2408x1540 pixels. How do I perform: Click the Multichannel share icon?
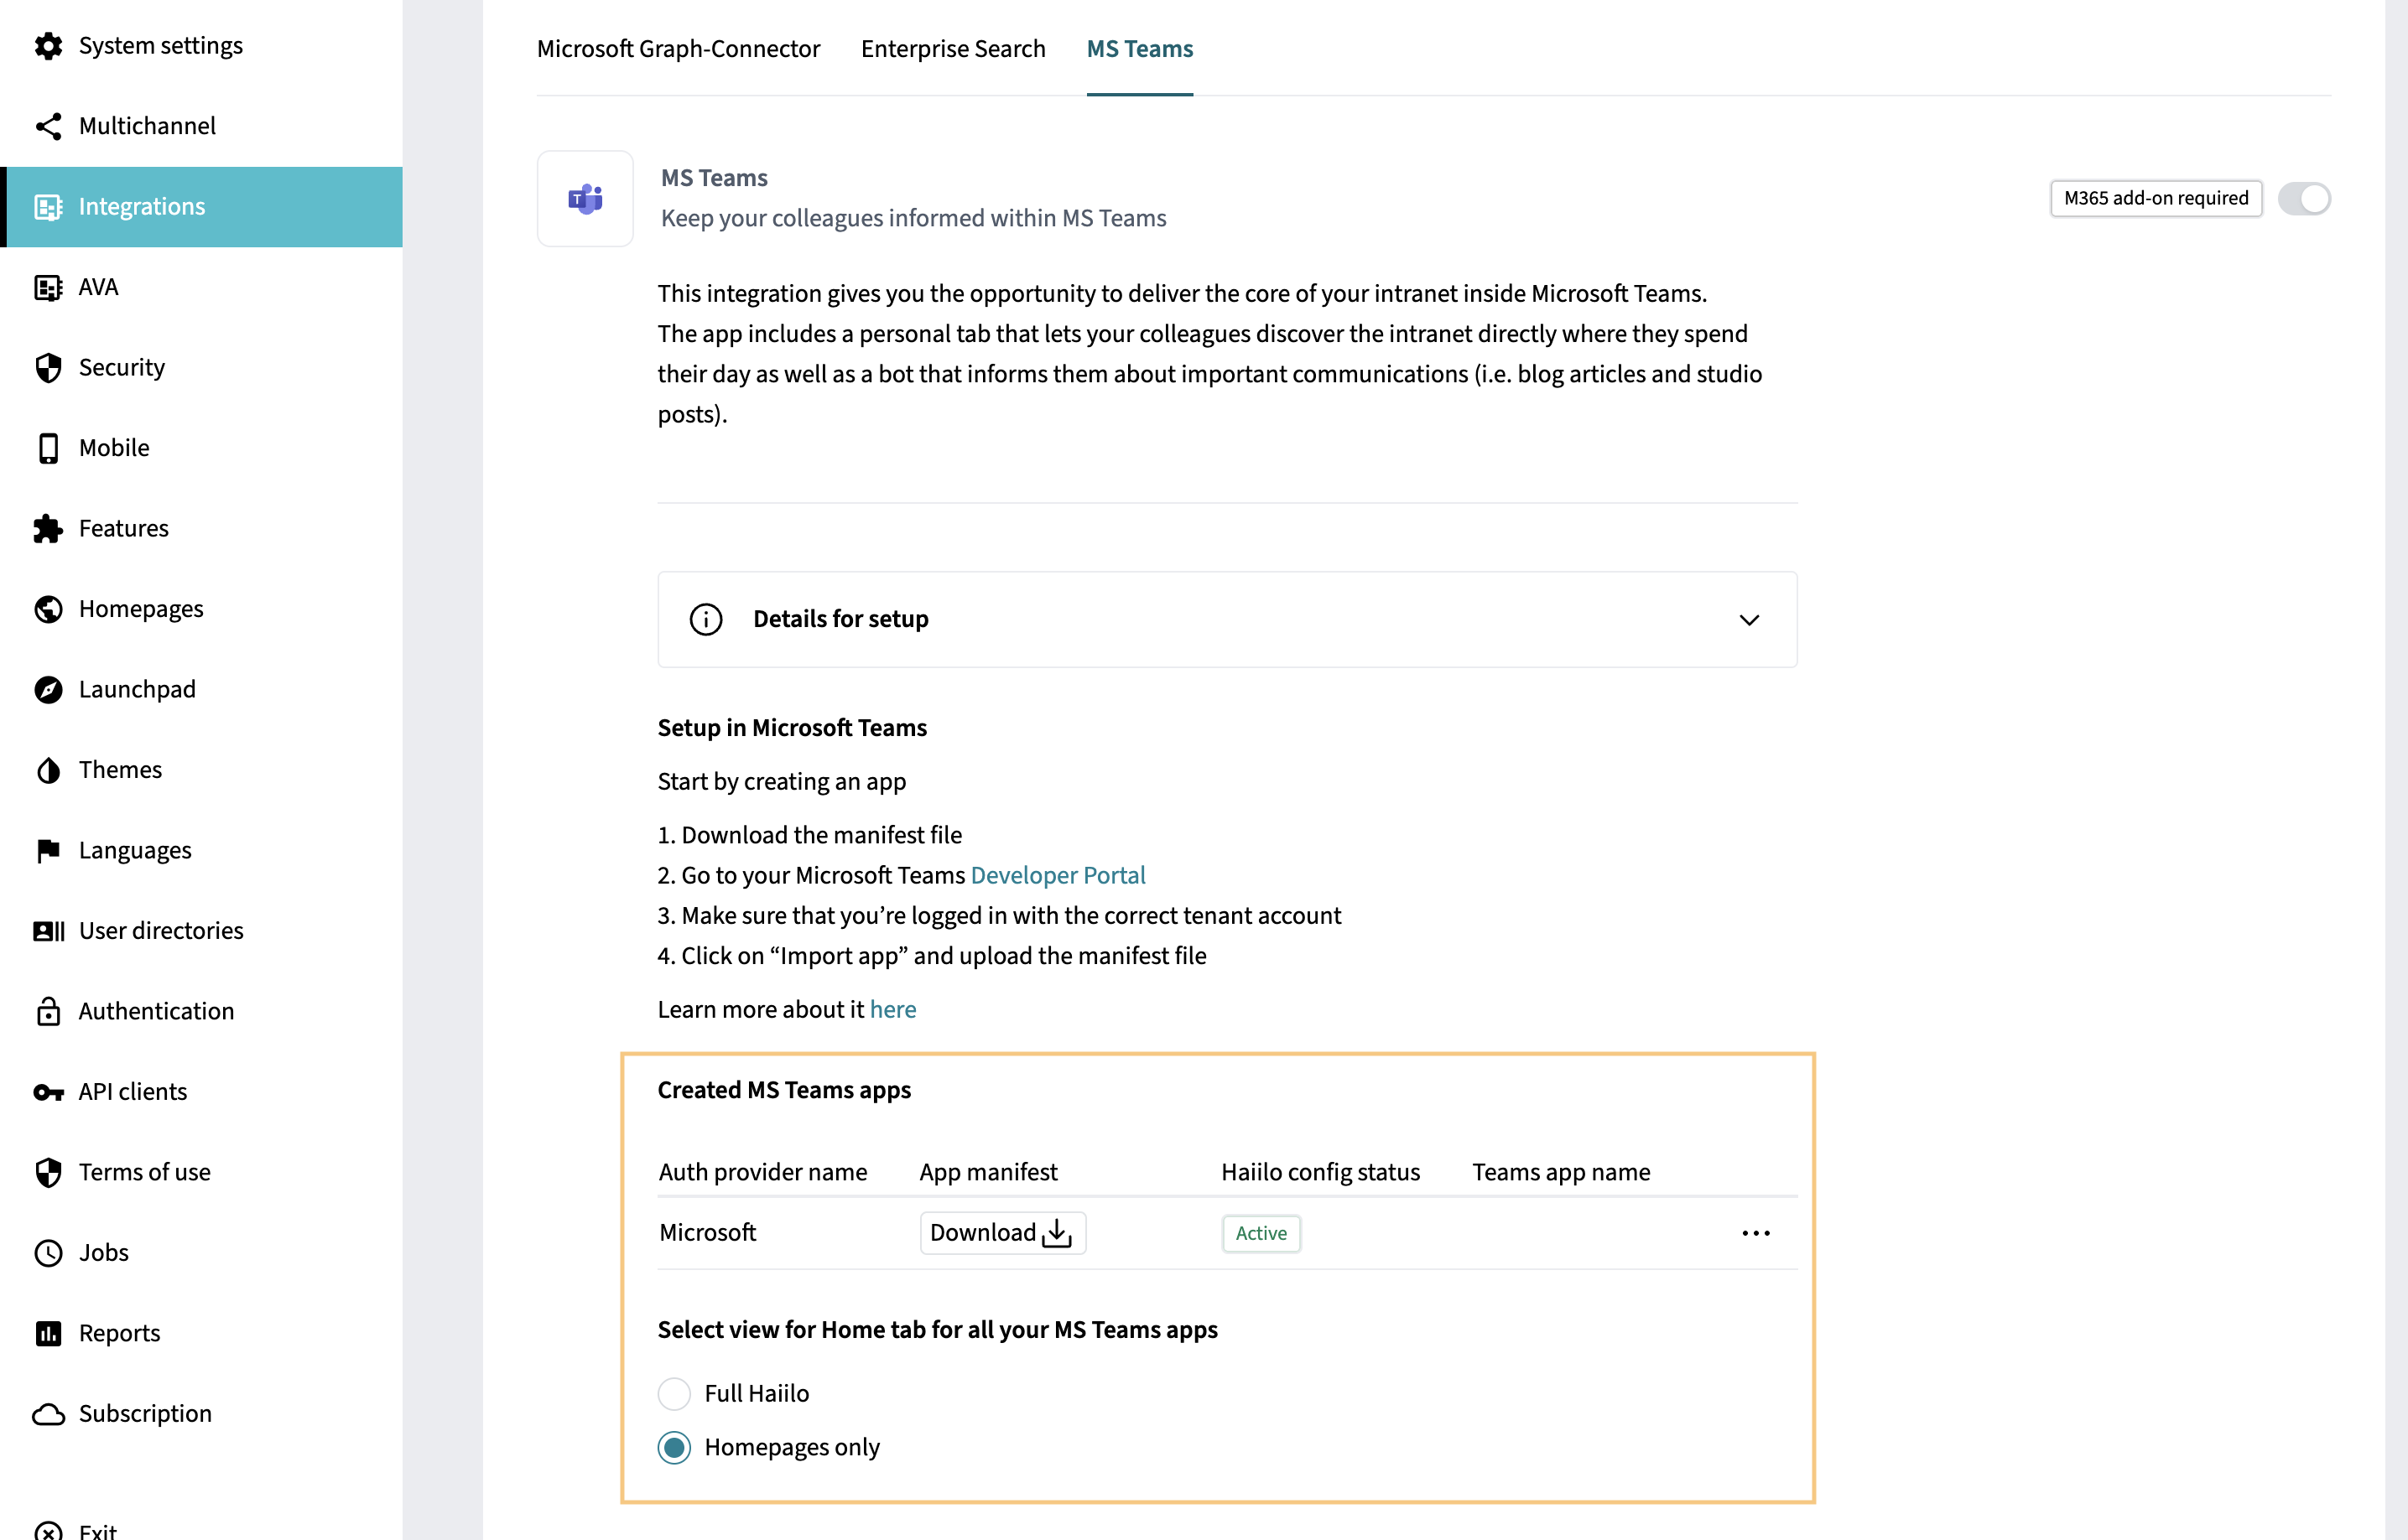[48, 126]
